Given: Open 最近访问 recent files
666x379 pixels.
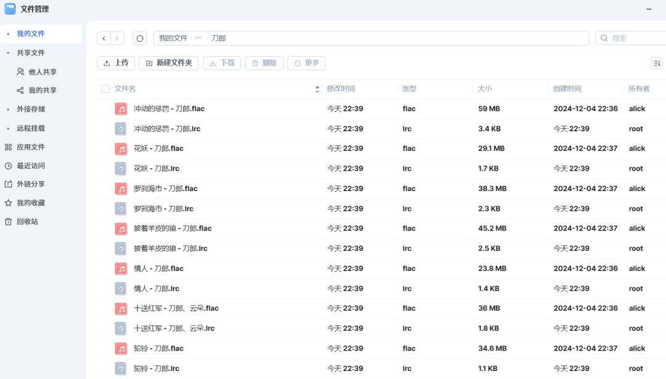Looking at the screenshot, I should pyautogui.click(x=31, y=166).
